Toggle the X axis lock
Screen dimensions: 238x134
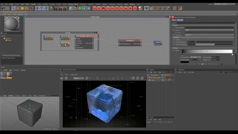point(37,8)
